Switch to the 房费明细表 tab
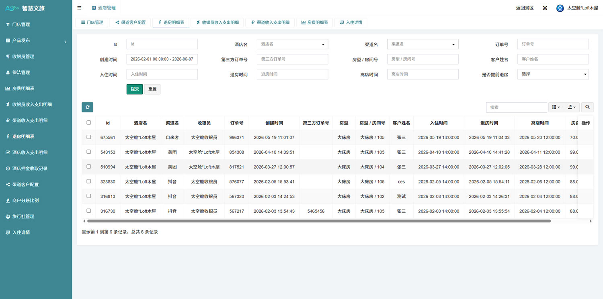 click(314, 22)
